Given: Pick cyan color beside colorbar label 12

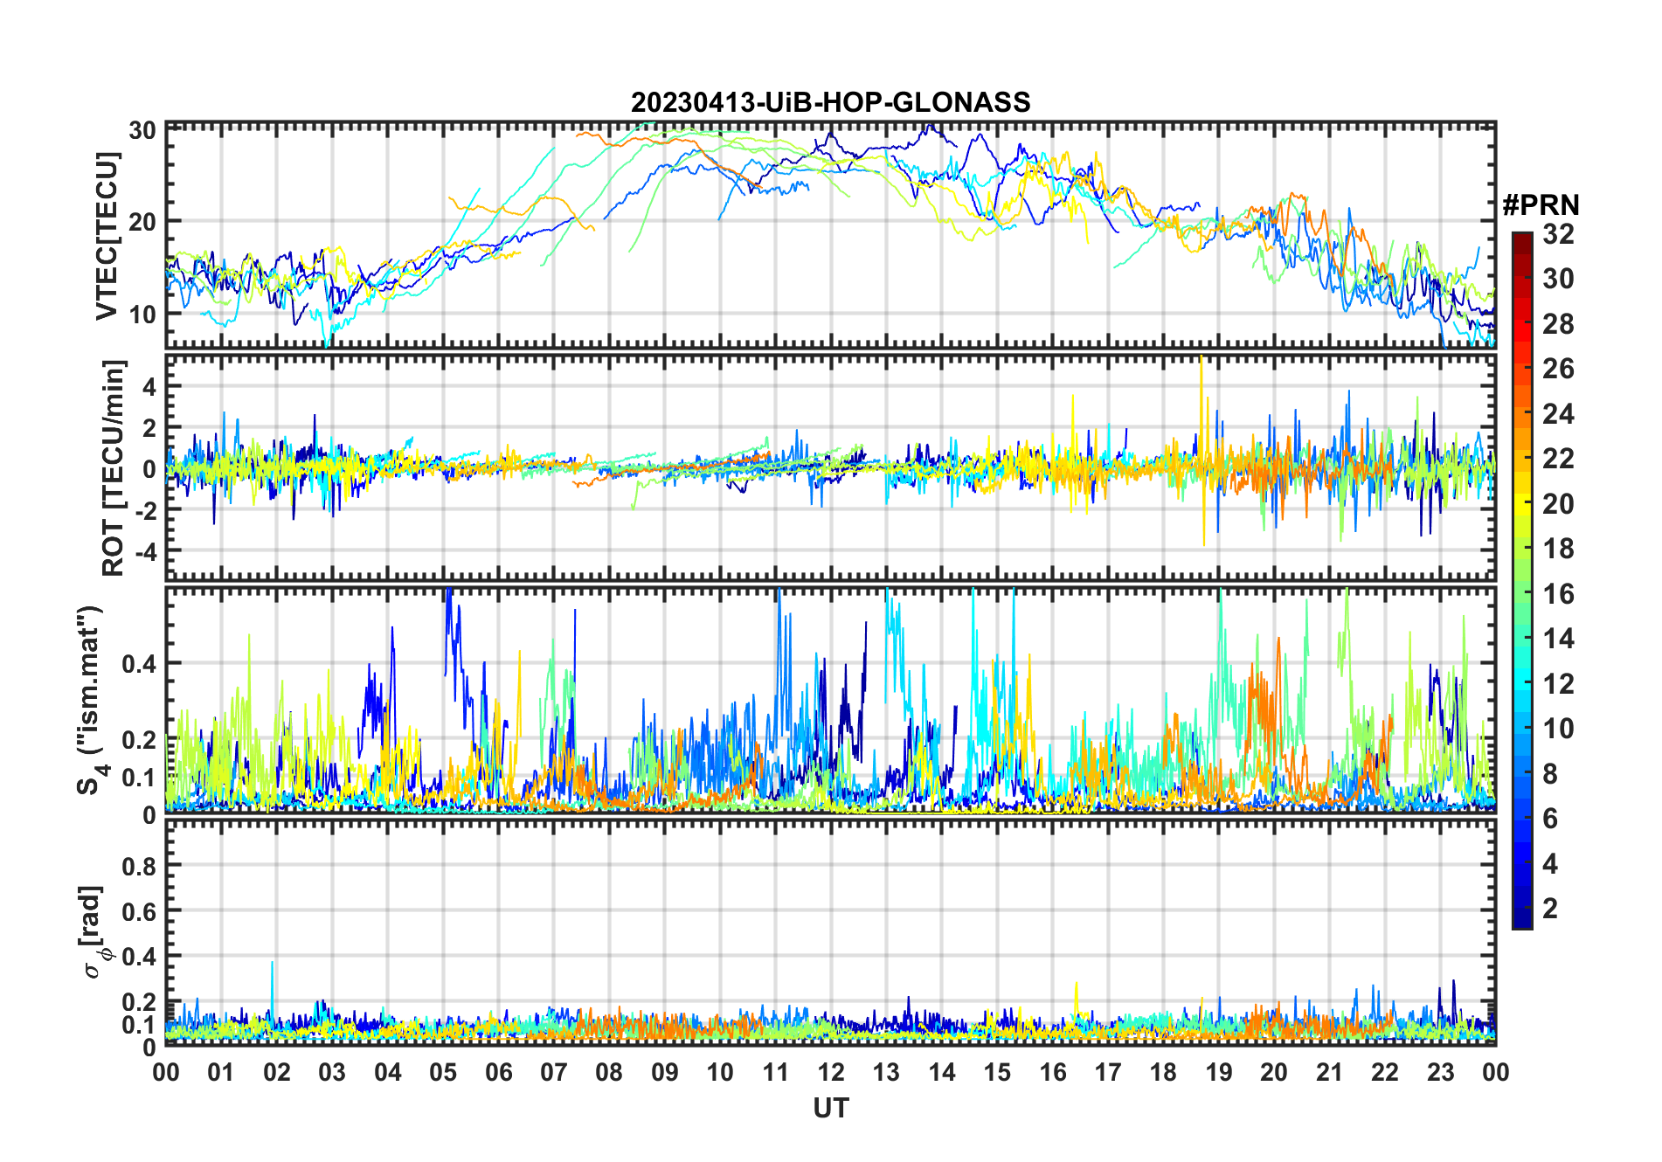Looking at the screenshot, I should coord(1521,683).
